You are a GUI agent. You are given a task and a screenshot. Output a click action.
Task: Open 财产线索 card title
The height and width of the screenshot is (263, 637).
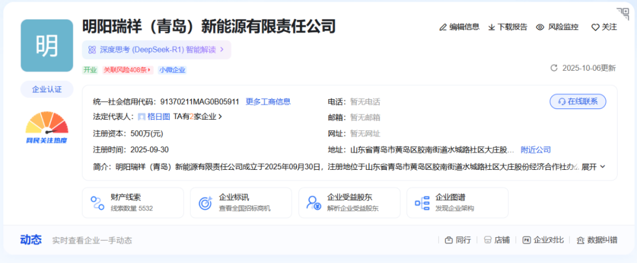pos(126,198)
